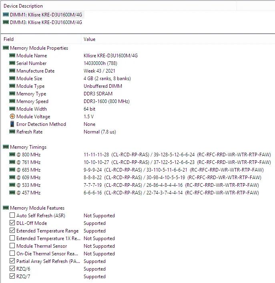Click the @ 609 MHz timing icon

(12, 178)
